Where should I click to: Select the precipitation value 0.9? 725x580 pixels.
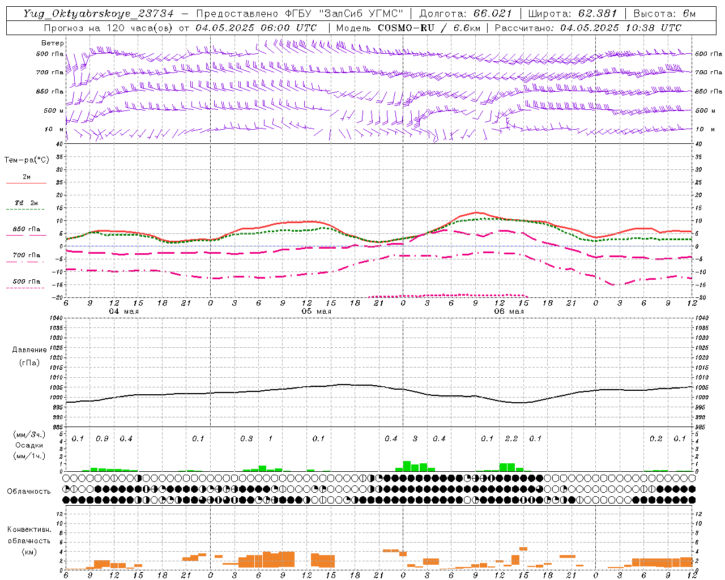[x=102, y=439]
